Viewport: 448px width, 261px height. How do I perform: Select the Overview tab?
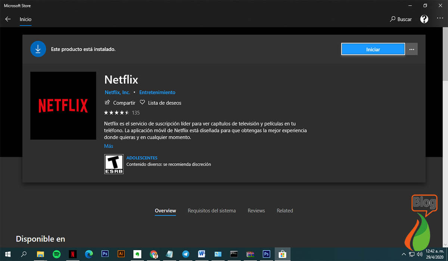coord(165,211)
